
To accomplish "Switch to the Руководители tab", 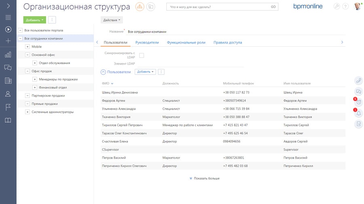I will (x=147, y=42).
